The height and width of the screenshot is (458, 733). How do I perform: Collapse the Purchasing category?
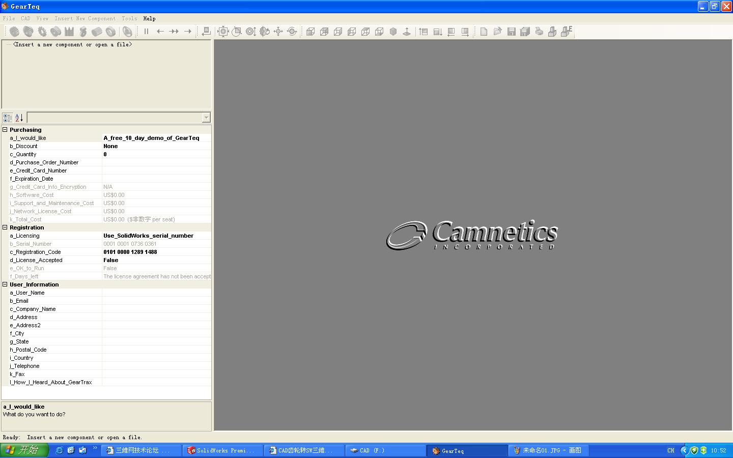pos(5,130)
